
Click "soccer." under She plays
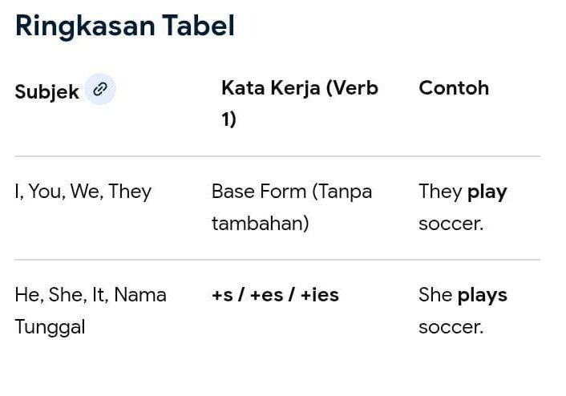(451, 327)
